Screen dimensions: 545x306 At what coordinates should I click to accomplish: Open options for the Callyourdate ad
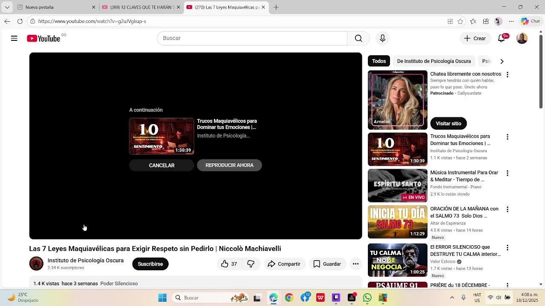click(507, 74)
